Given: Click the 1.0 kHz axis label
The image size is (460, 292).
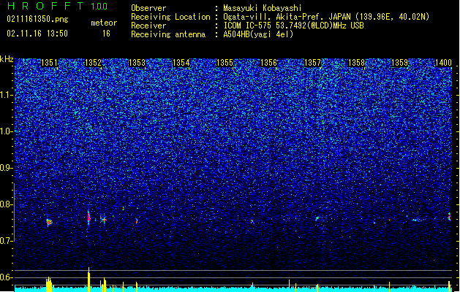Looking at the screenshot, I should [x=7, y=131].
